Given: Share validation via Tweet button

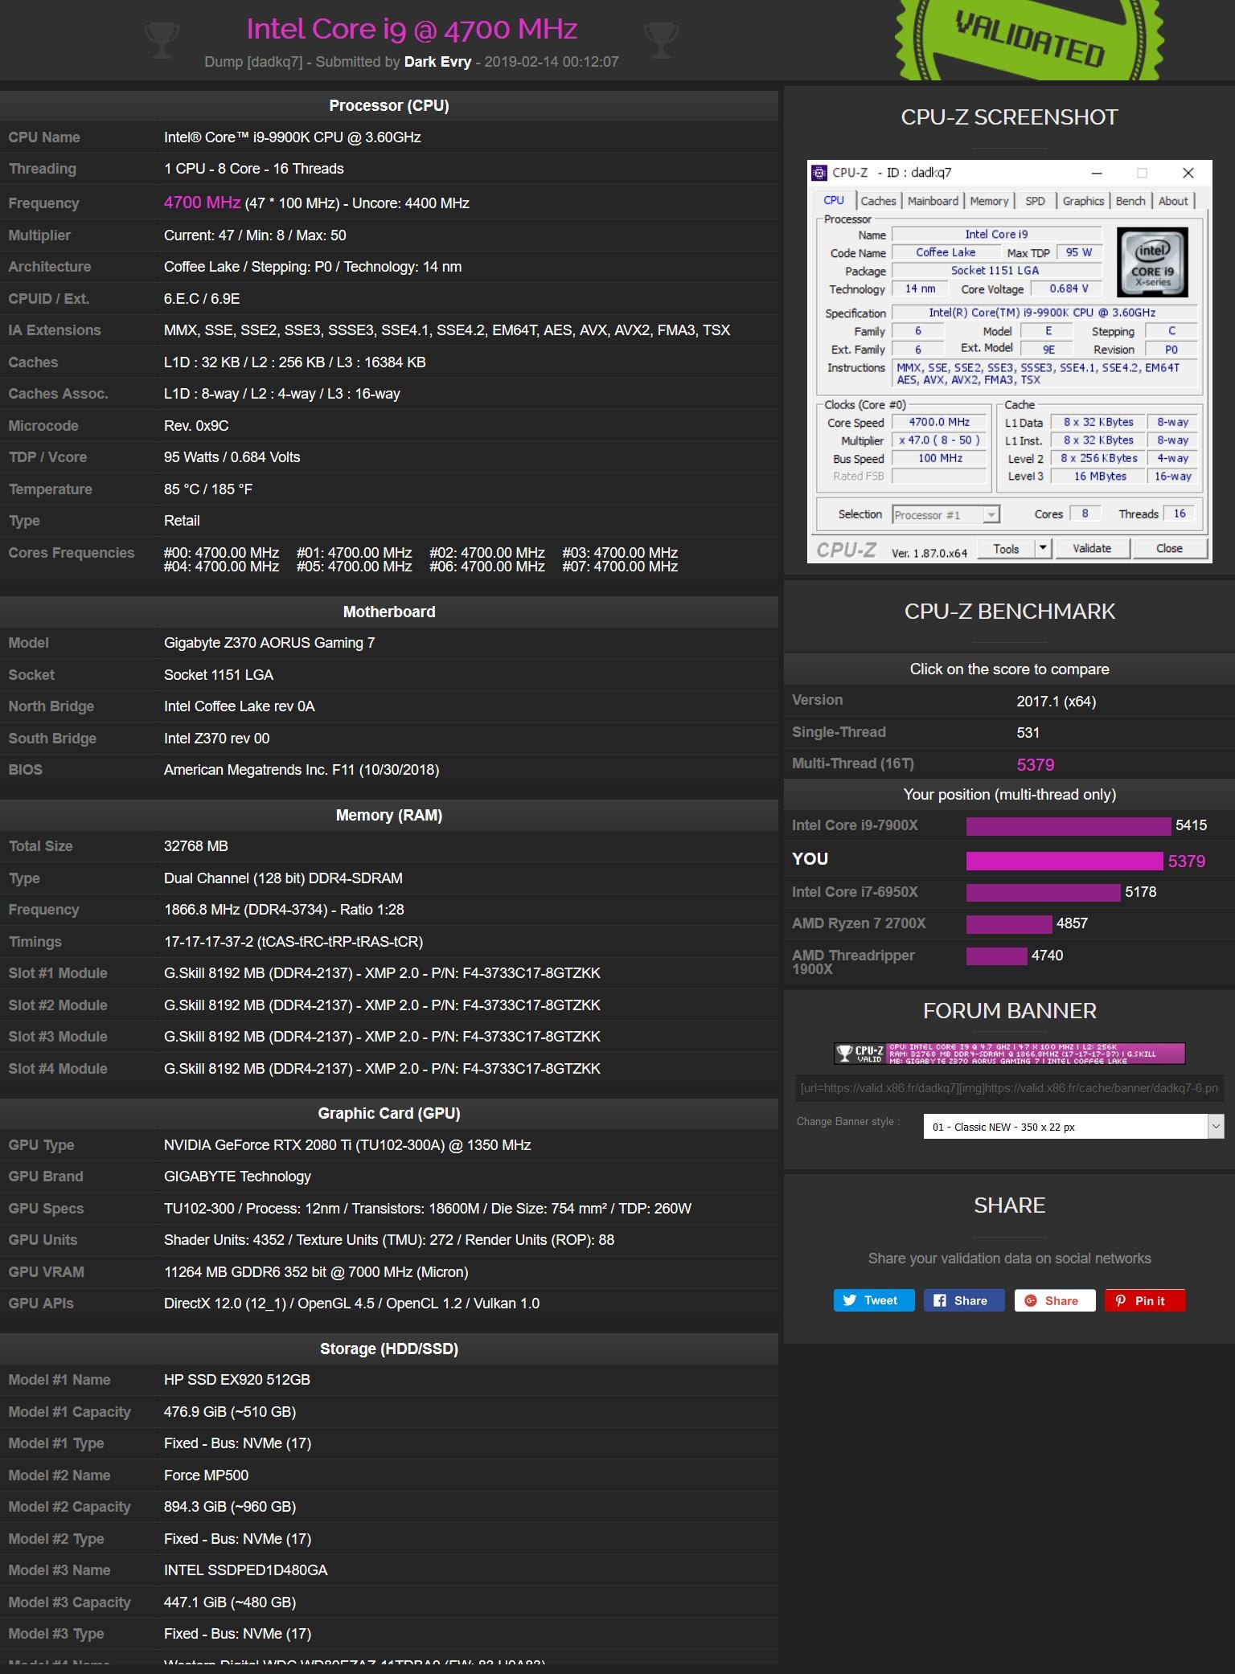Looking at the screenshot, I should pyautogui.click(x=873, y=1300).
